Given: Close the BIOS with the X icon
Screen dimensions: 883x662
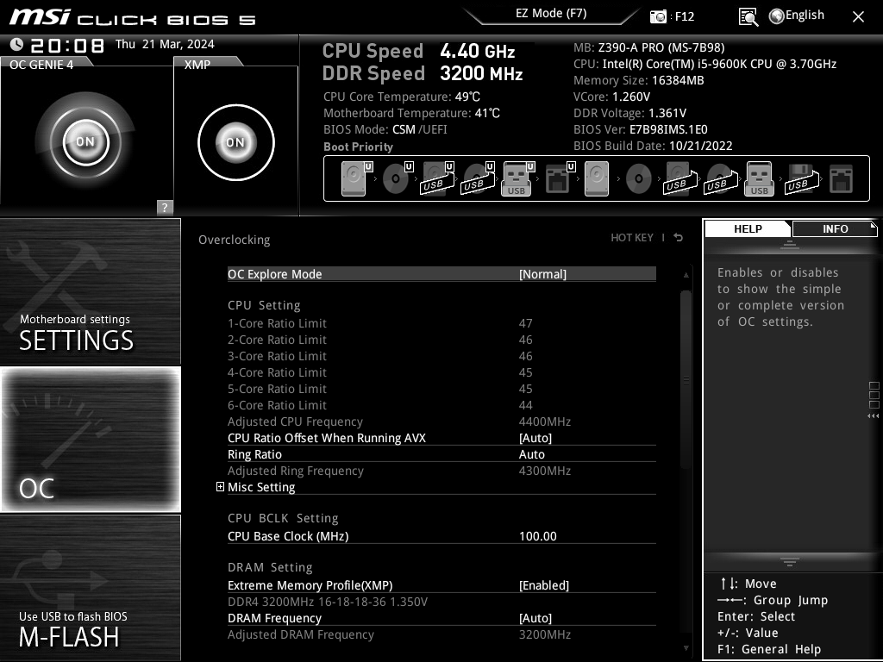Looking at the screenshot, I should 858,17.
